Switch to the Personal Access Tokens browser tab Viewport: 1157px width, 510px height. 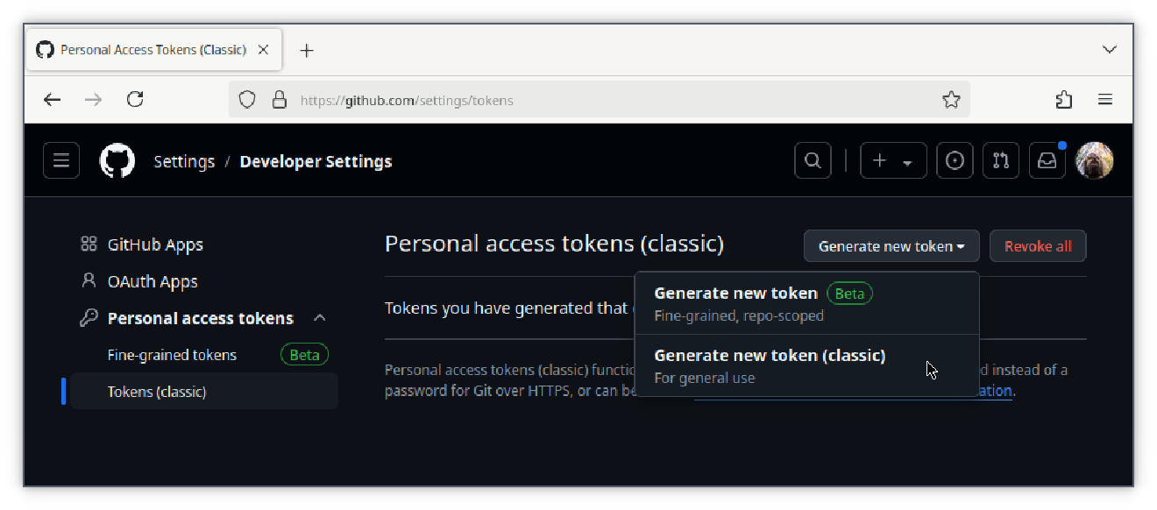[145, 49]
